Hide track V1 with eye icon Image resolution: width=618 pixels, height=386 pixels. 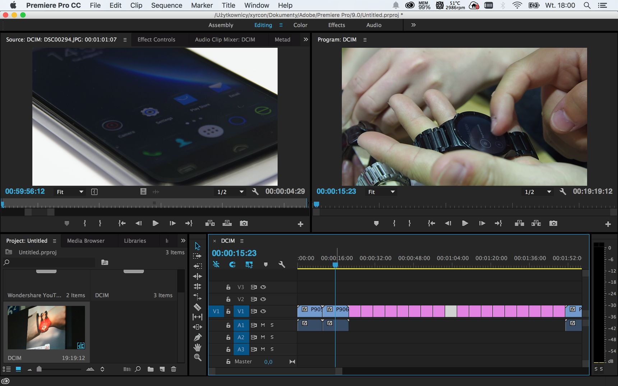pos(263,311)
